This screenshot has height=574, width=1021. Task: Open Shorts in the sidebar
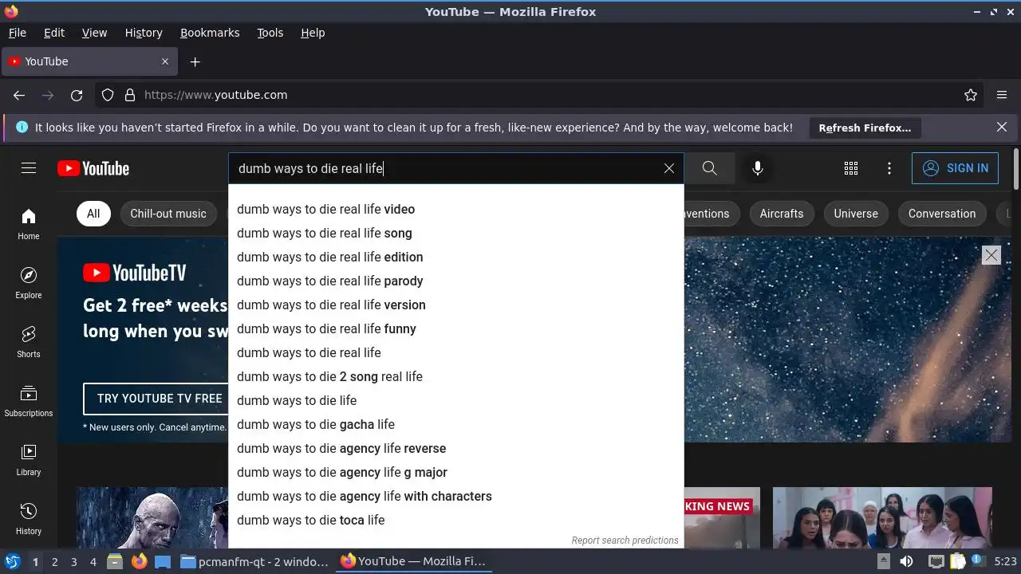[x=29, y=342]
